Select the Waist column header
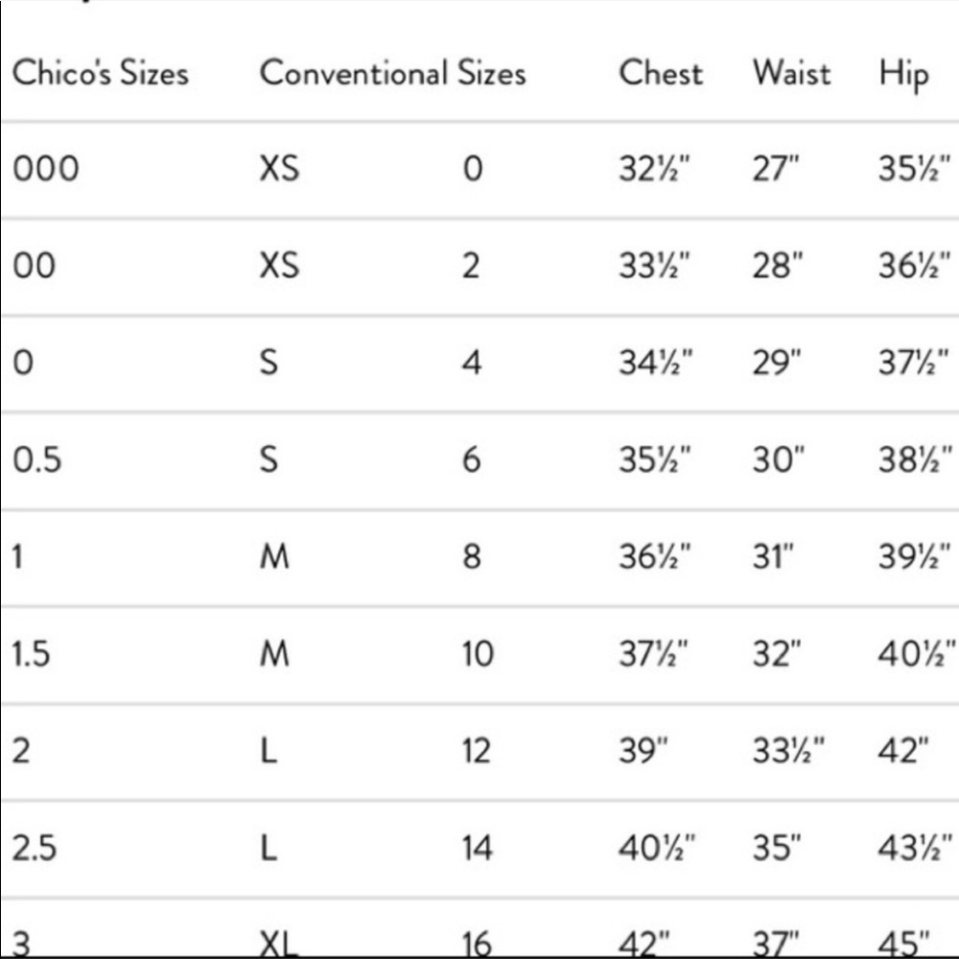This screenshot has width=959, height=959. coord(791,73)
